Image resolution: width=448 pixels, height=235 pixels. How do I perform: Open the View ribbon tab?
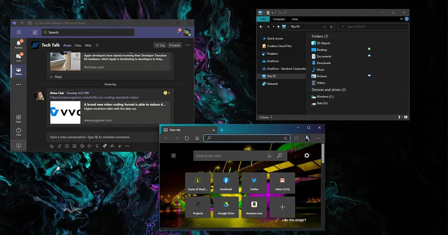pyautogui.click(x=295, y=19)
